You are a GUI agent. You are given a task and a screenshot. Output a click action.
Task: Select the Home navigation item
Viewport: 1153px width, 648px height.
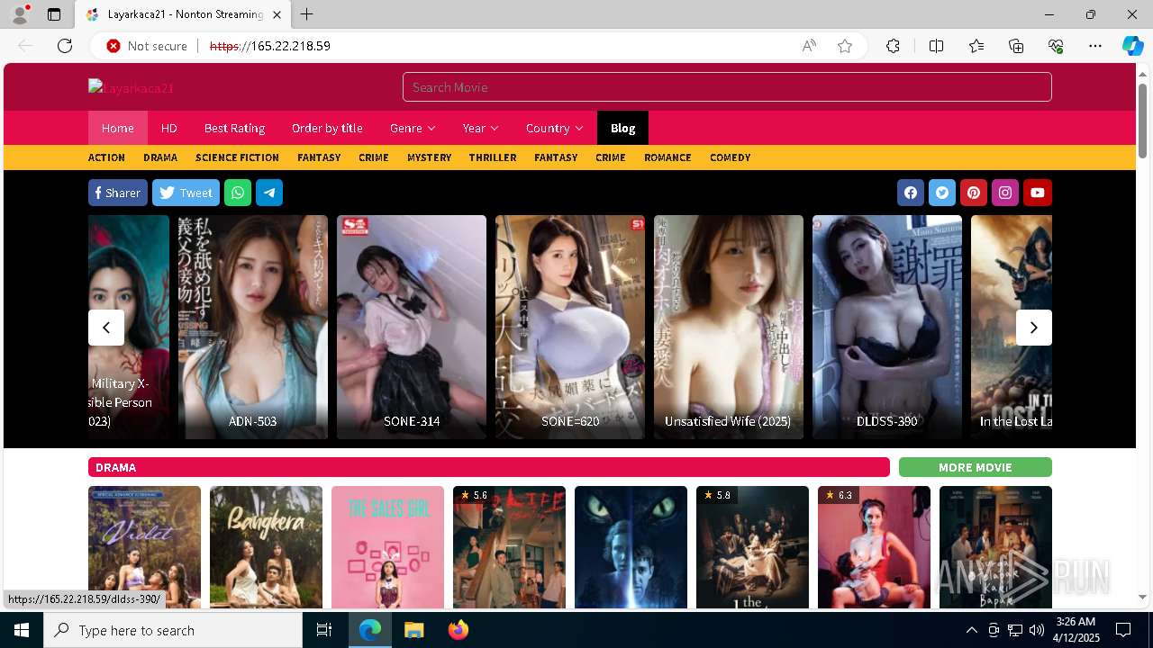(x=118, y=128)
